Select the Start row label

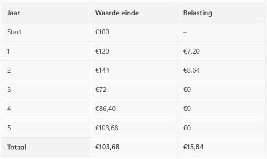click(14, 32)
